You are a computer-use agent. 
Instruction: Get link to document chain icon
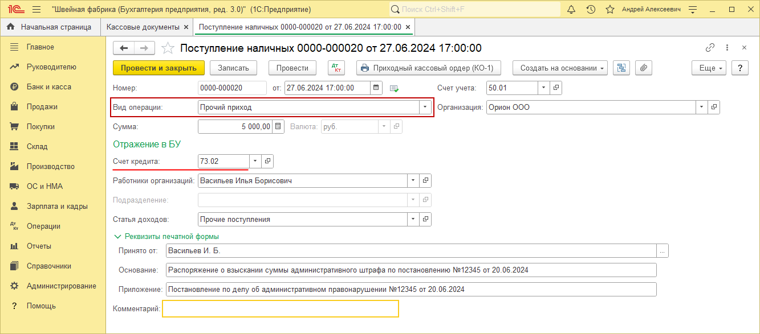pyautogui.click(x=710, y=48)
